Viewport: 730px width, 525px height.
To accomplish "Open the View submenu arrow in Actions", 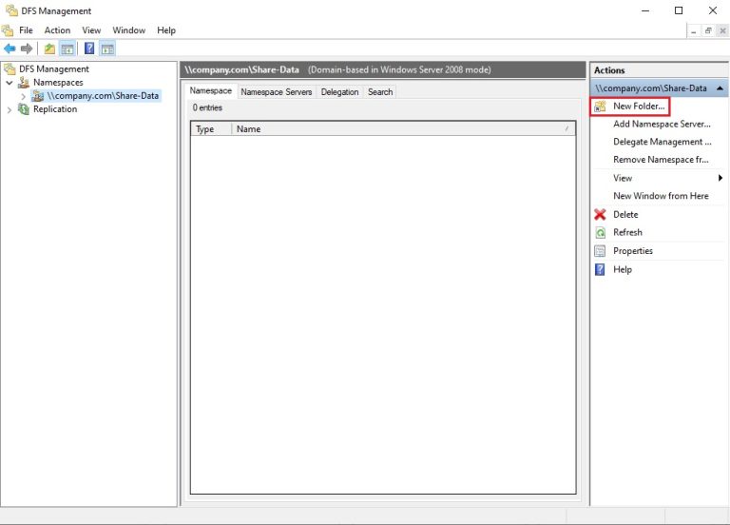I will tap(720, 178).
